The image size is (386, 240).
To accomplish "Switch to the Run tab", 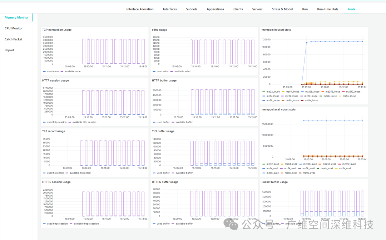I will pos(305,9).
